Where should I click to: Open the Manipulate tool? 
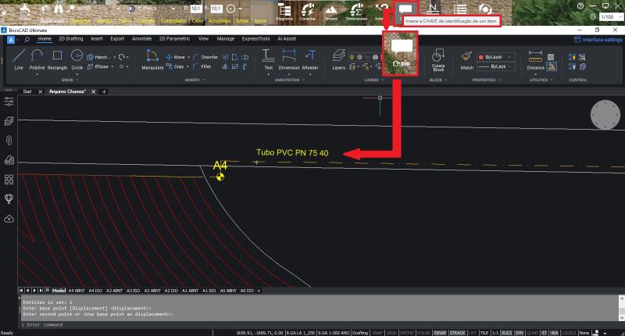(x=152, y=59)
